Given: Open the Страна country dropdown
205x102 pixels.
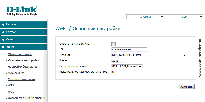Looking at the screenshot, I should click(149, 55).
